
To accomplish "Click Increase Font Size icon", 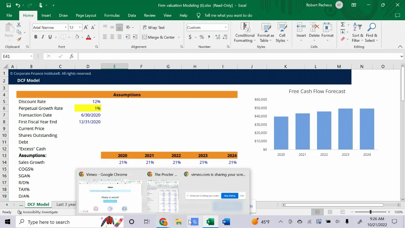I will click(86, 28).
